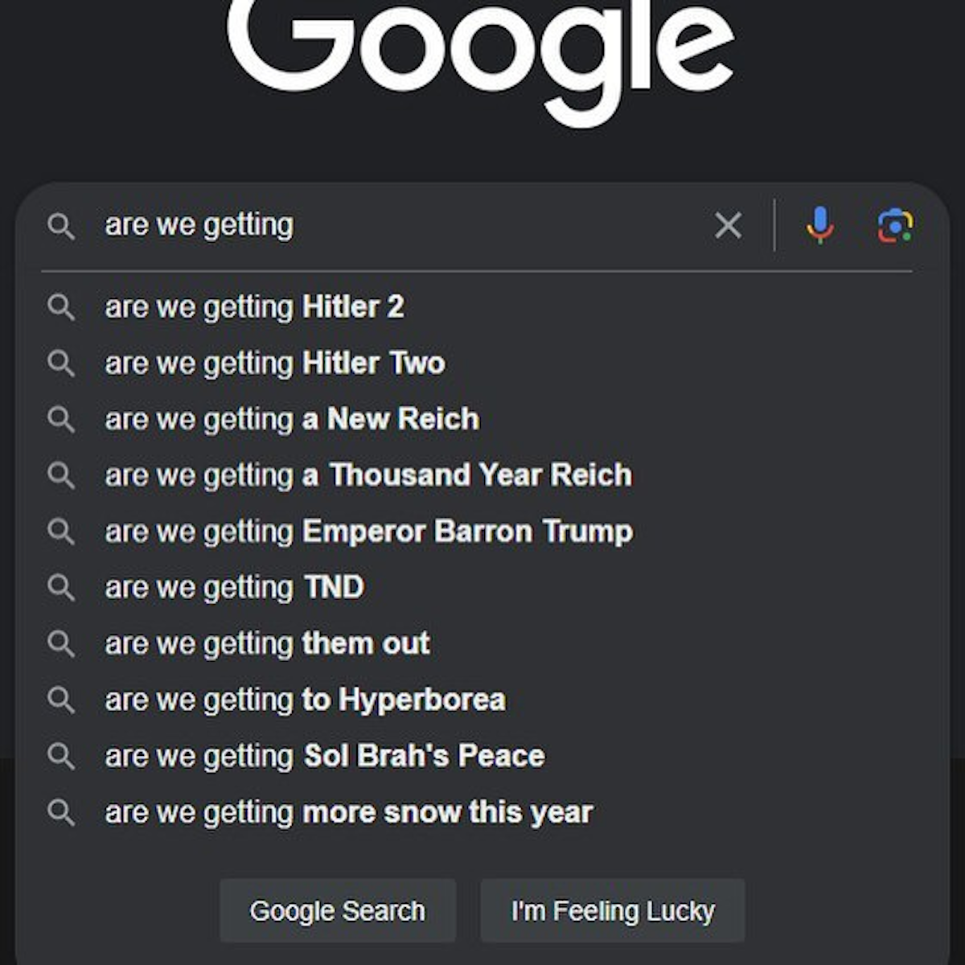The height and width of the screenshot is (965, 965).
Task: Click the magnifier icon beside 'TND' suggestion
Action: point(61,588)
